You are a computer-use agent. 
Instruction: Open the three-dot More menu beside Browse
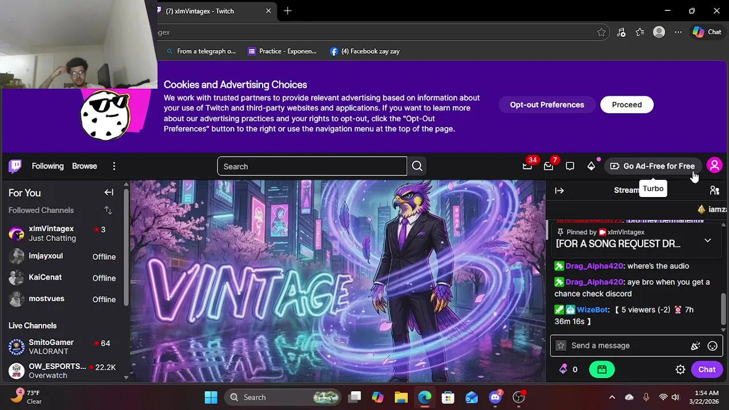[x=114, y=166]
